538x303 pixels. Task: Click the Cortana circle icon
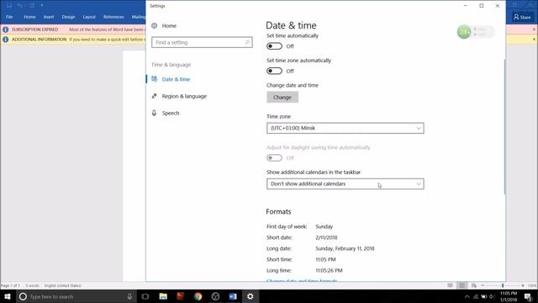point(23,296)
